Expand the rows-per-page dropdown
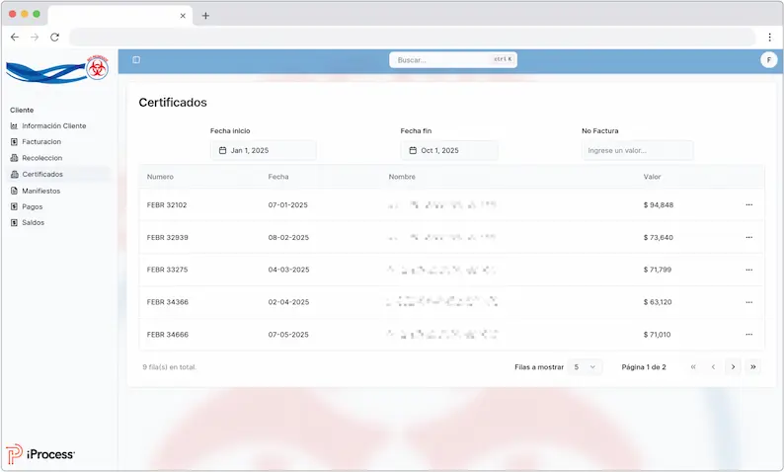This screenshot has width=784, height=472. pos(585,367)
